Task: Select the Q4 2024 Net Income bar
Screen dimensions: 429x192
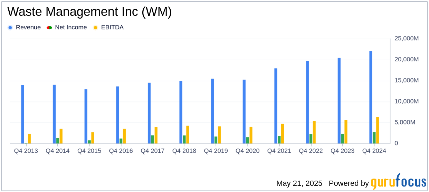Action: coord(374,138)
